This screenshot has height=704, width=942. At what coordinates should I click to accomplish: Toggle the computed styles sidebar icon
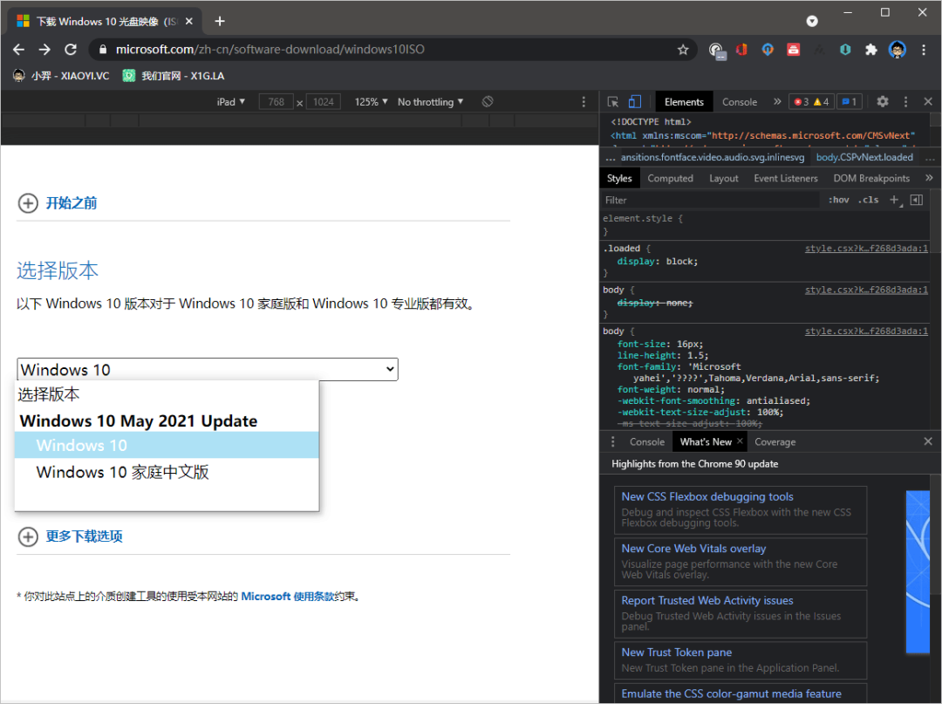pos(916,200)
